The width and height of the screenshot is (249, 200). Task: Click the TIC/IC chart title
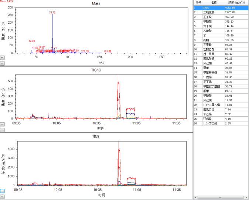coord(96,70)
